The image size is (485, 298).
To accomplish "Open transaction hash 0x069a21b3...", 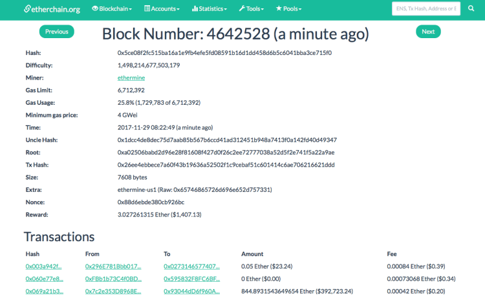I will [44, 291].
